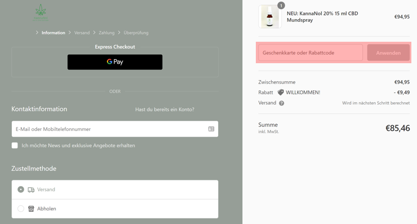Click the store icon next to Abholen

31,209
